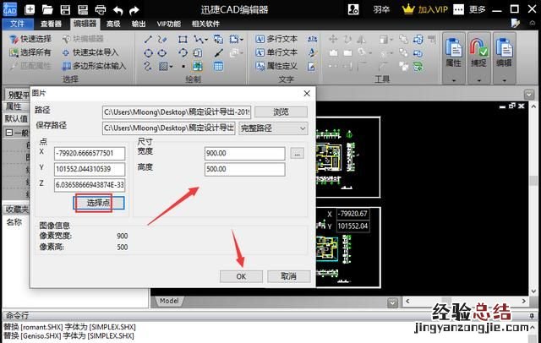This screenshot has height=343, width=541.
Task: Click the 浏览 browse button
Action: click(x=281, y=112)
